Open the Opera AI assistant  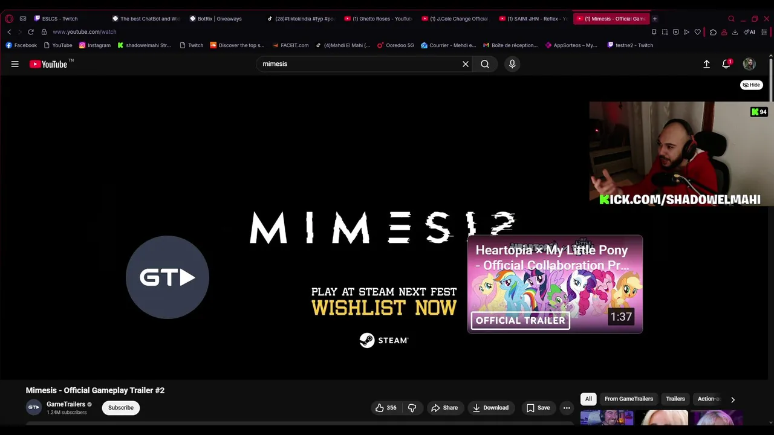point(749,32)
